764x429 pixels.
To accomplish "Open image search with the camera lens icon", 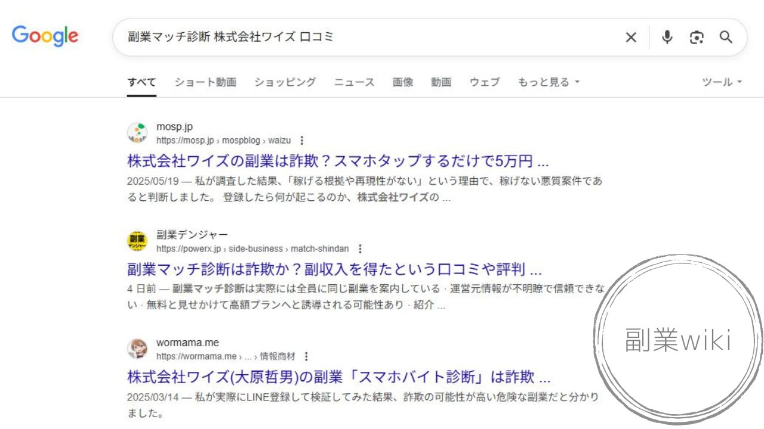I will click(x=697, y=38).
